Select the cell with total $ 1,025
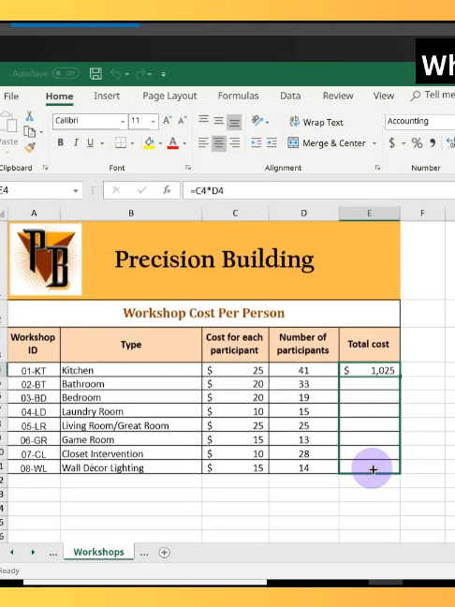The image size is (455, 607). [370, 370]
